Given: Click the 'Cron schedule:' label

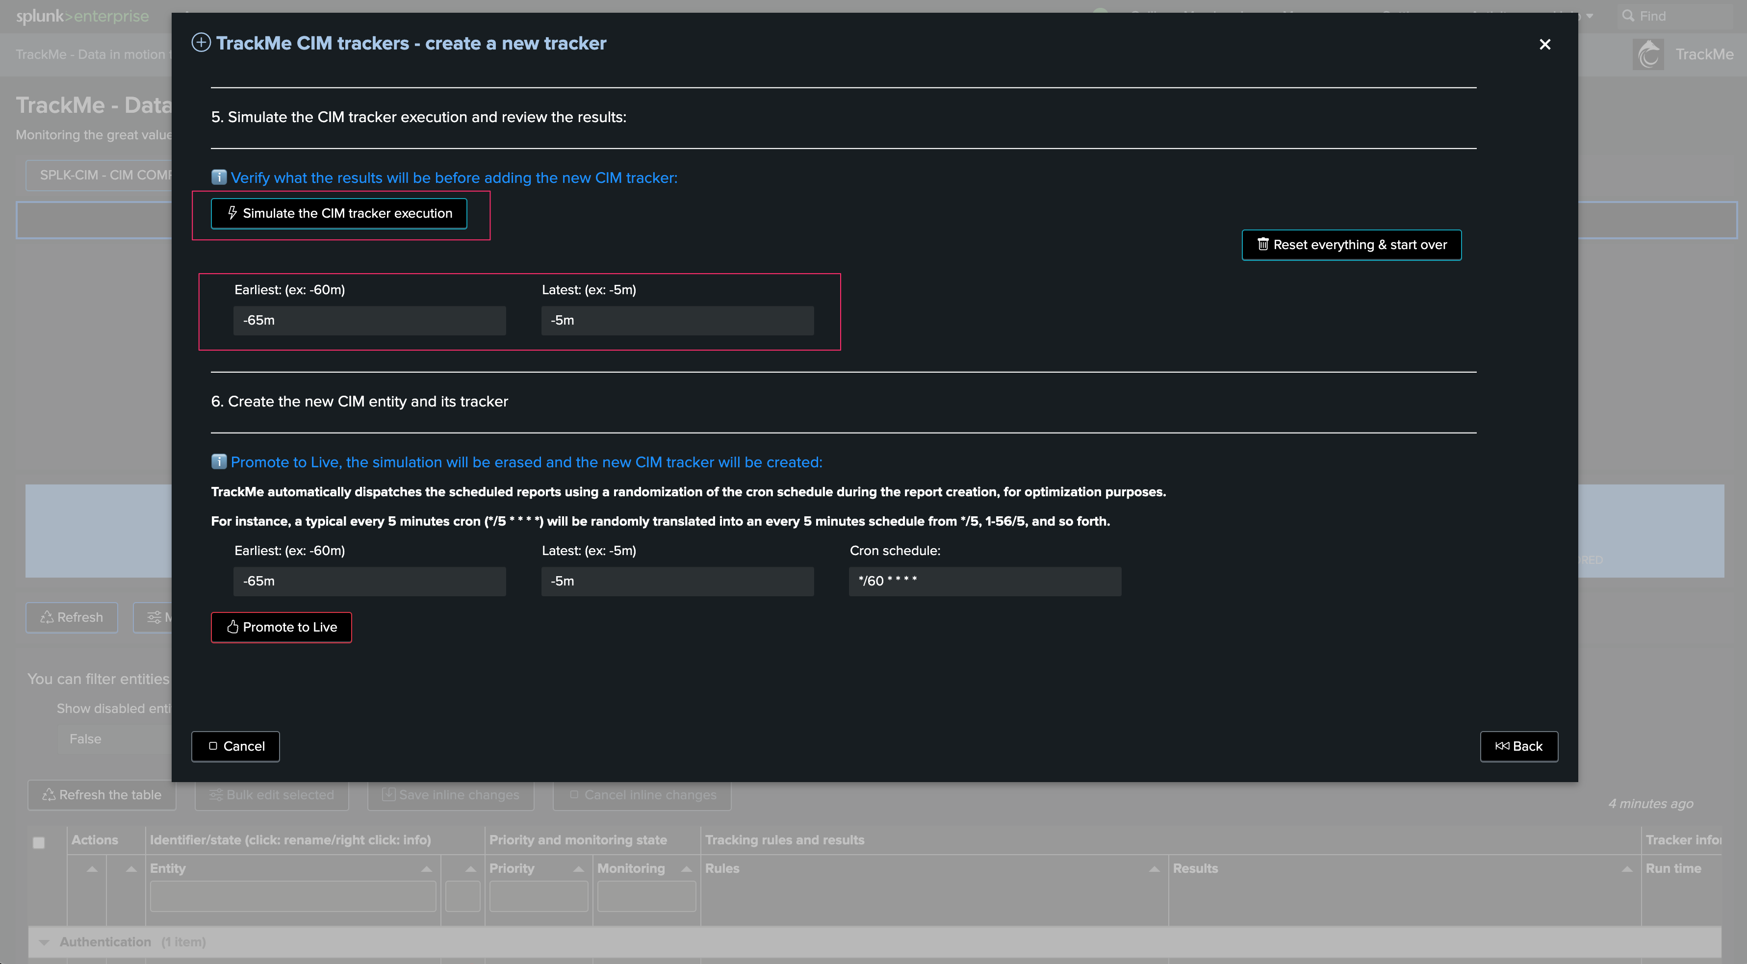Looking at the screenshot, I should [x=895, y=551].
